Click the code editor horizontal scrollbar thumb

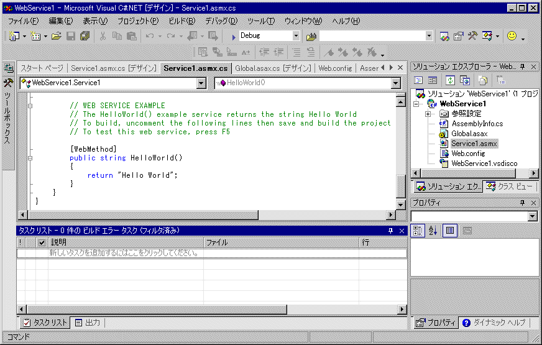143,215
